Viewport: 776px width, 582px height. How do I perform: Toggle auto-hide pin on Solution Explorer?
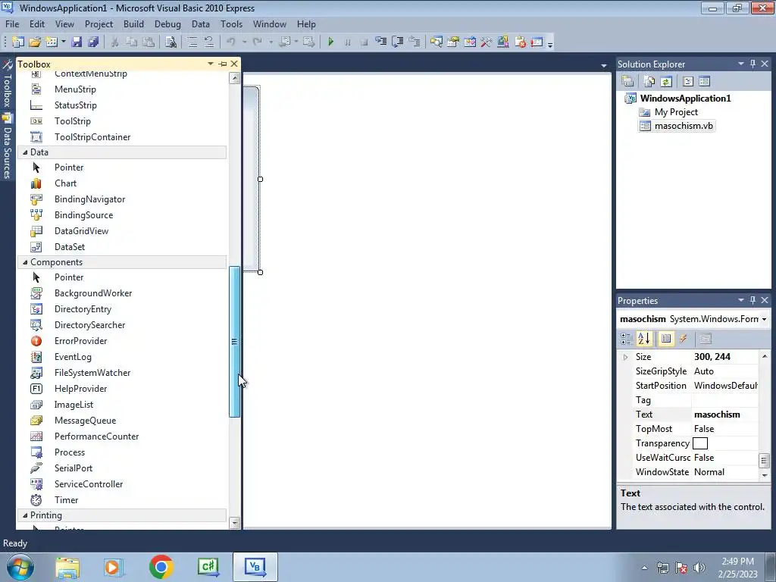pos(753,64)
